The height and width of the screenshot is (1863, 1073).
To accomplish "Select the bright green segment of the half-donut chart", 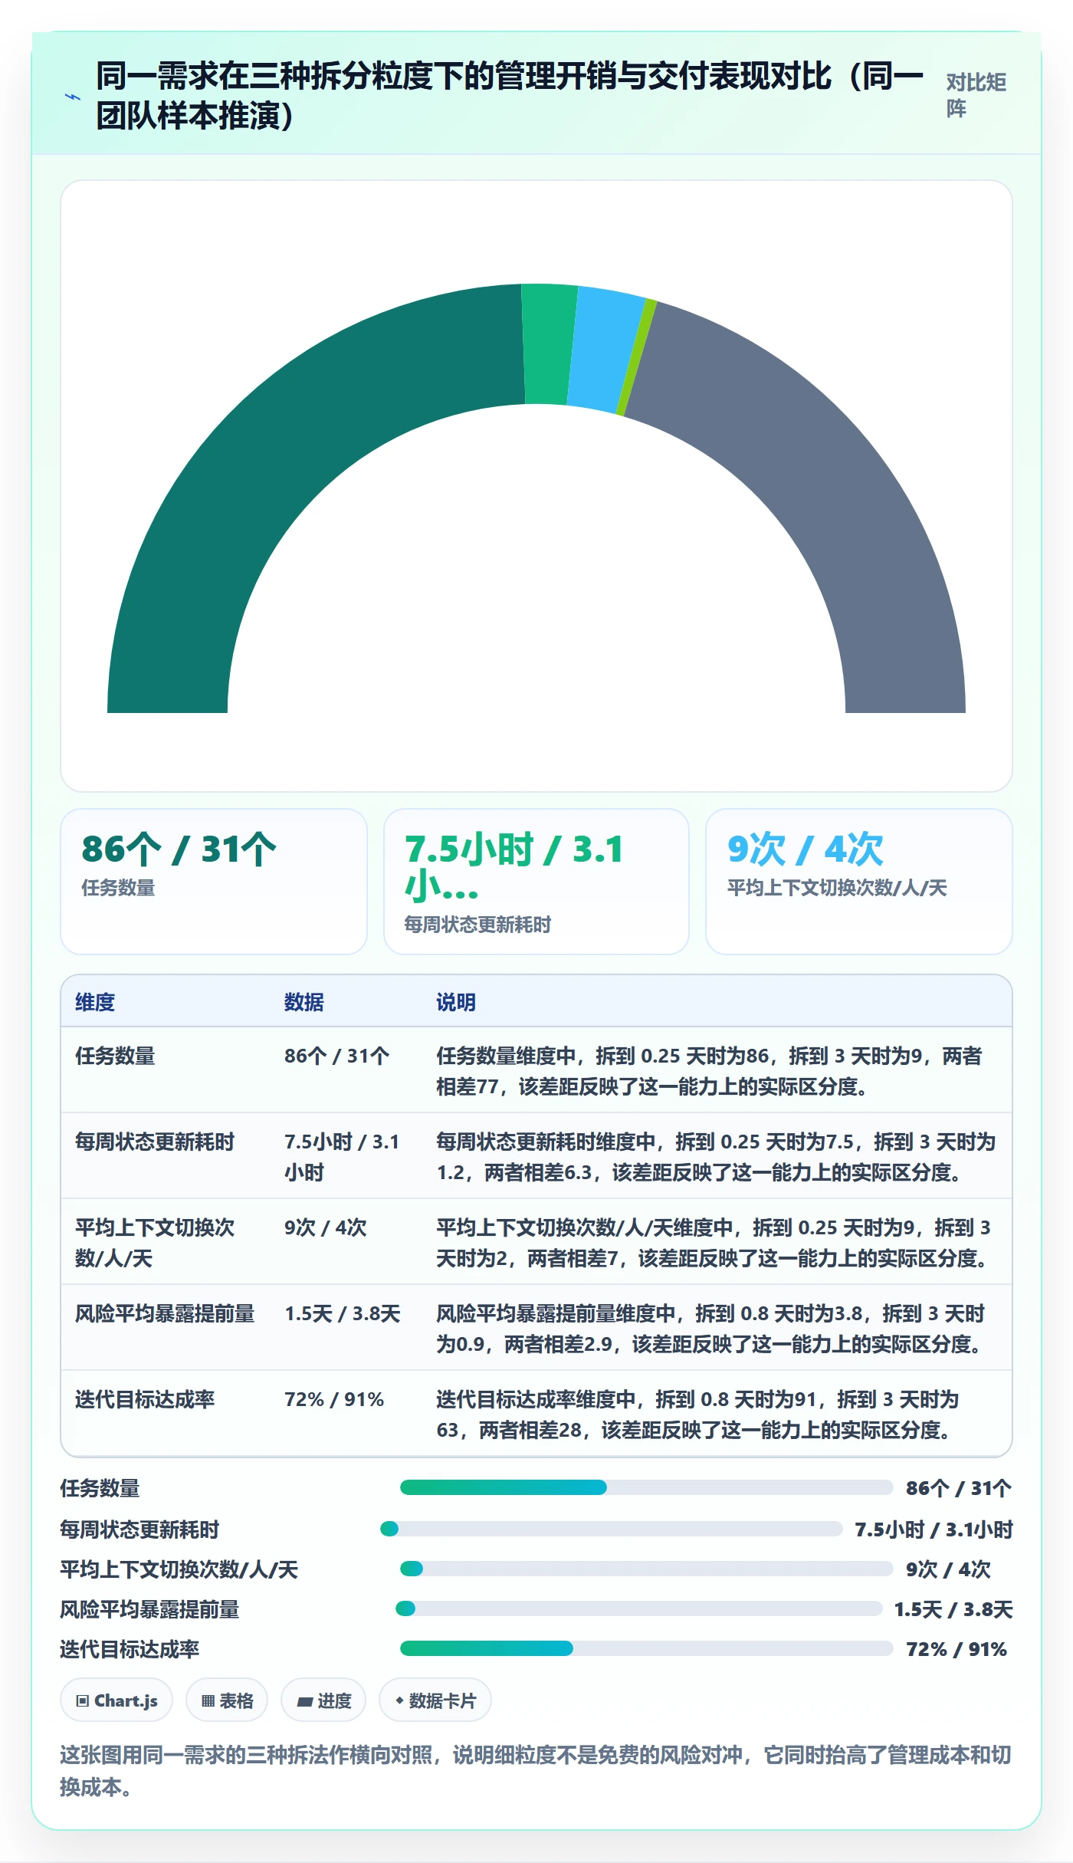I will [x=550, y=344].
